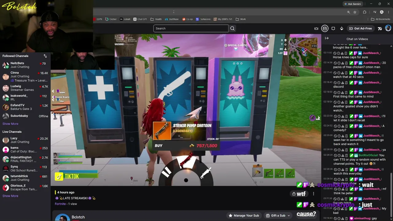Open the cobalt bookmark
Image resolution: width=393 pixels, height=221 pixels.
click(x=125, y=19)
